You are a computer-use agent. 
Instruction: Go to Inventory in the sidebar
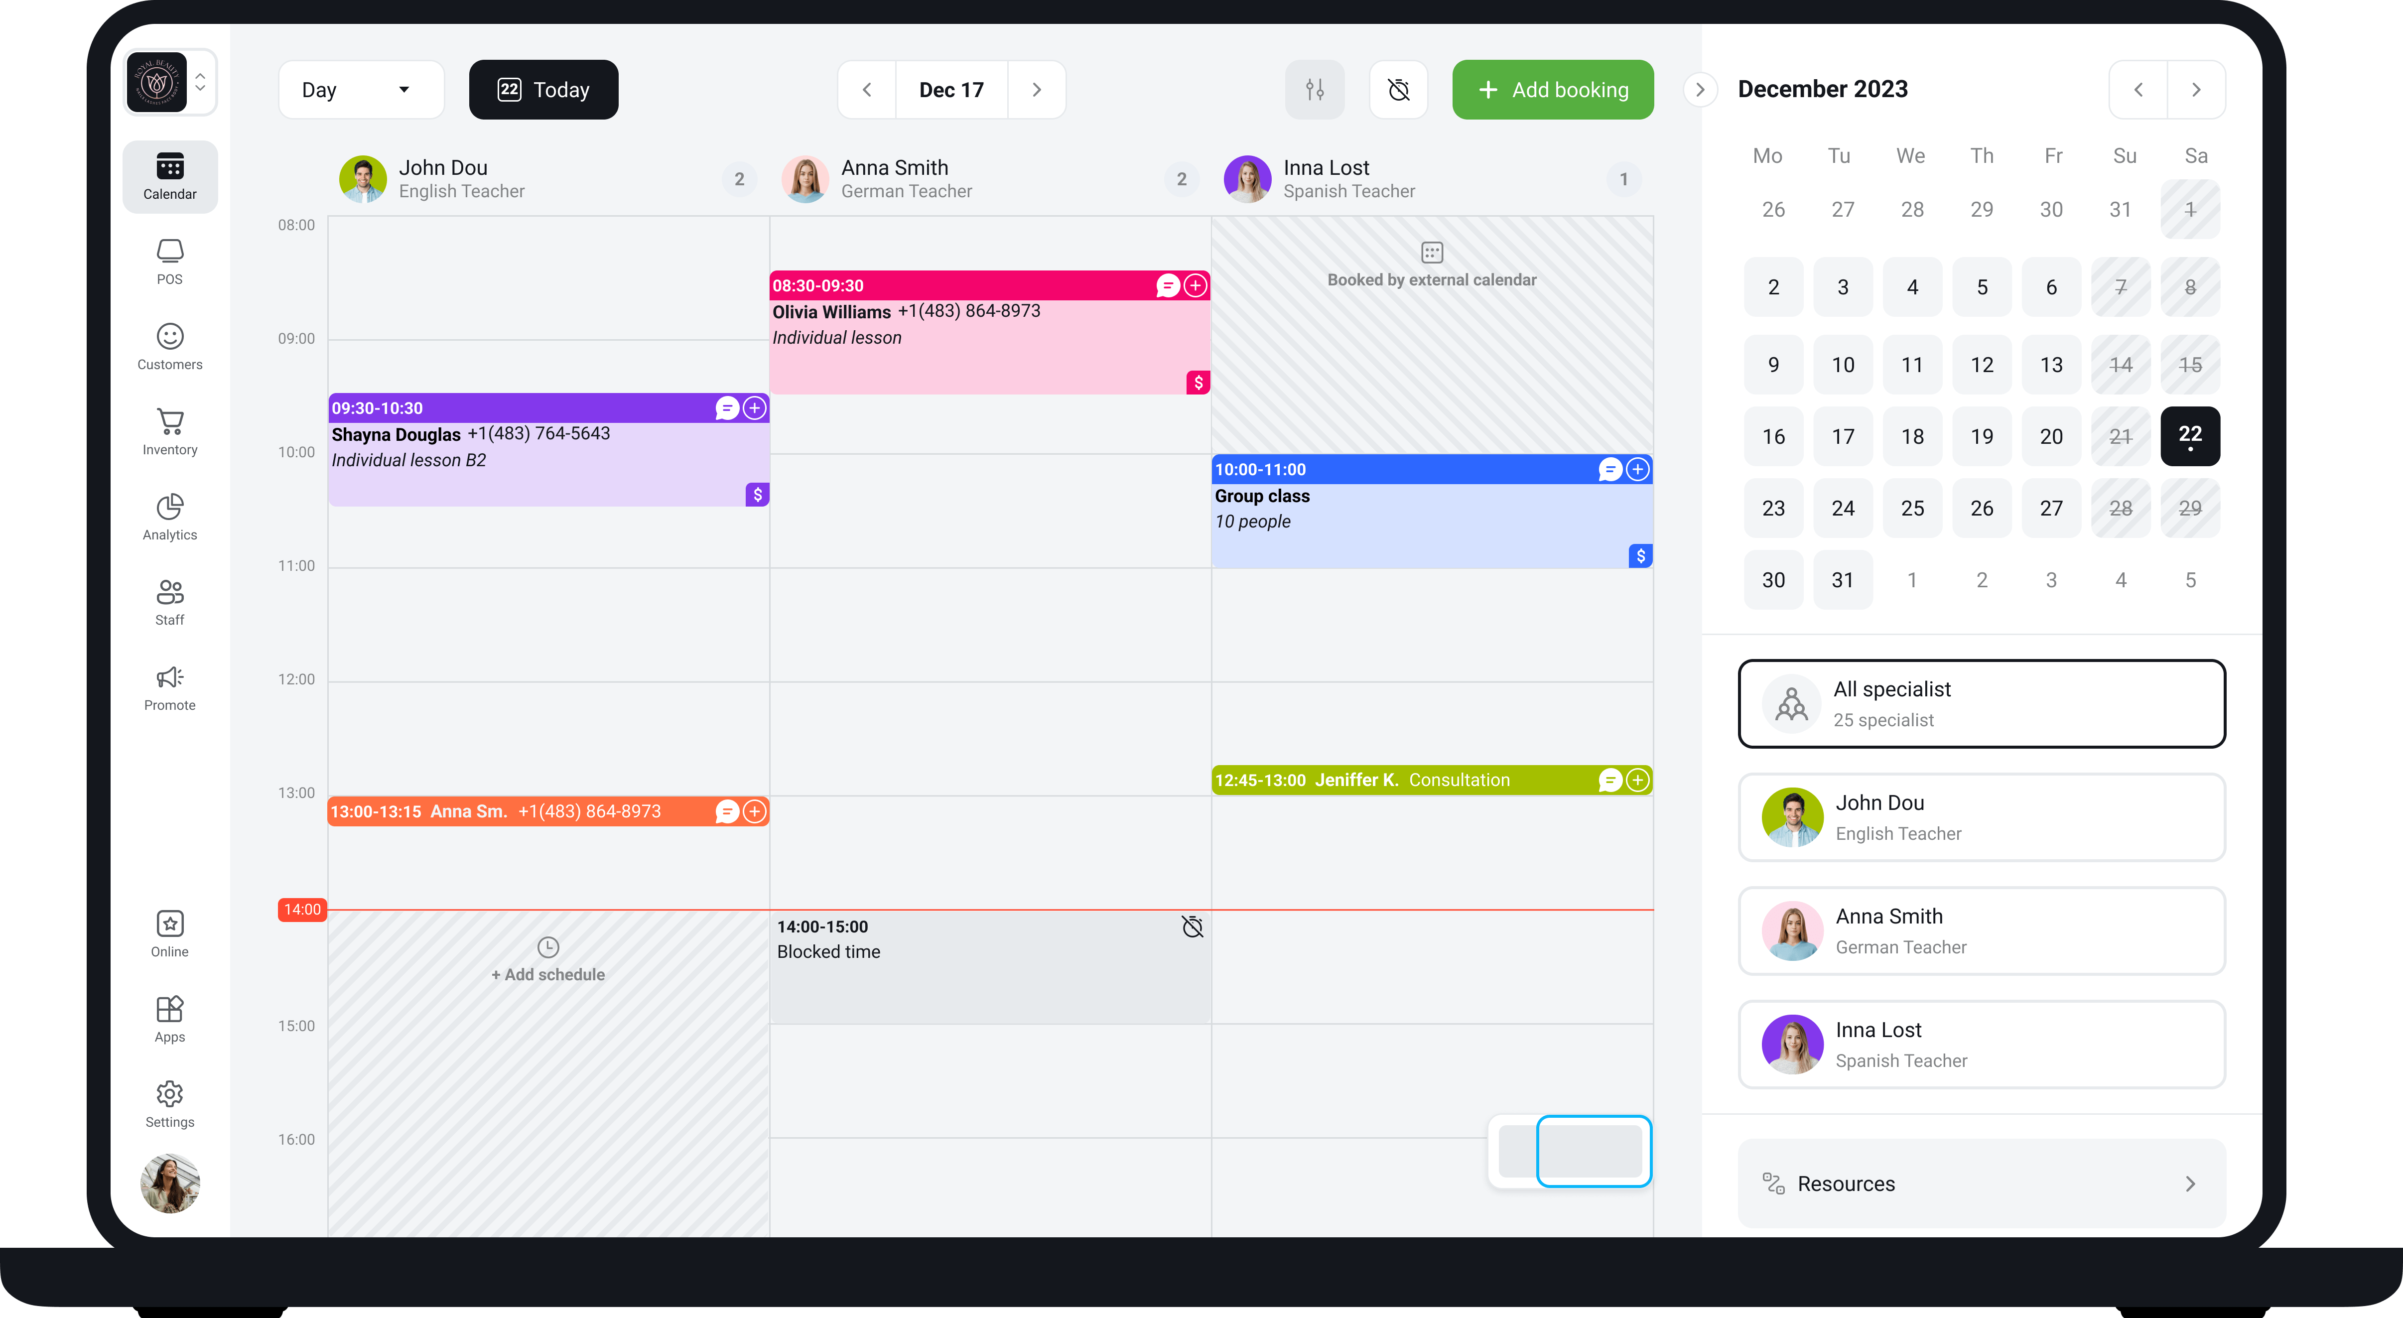click(170, 432)
